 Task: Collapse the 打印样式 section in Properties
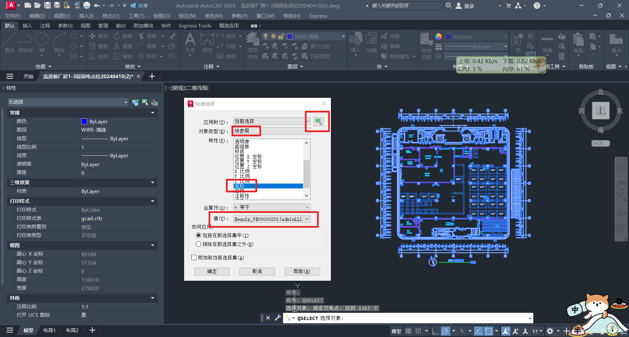point(153,201)
